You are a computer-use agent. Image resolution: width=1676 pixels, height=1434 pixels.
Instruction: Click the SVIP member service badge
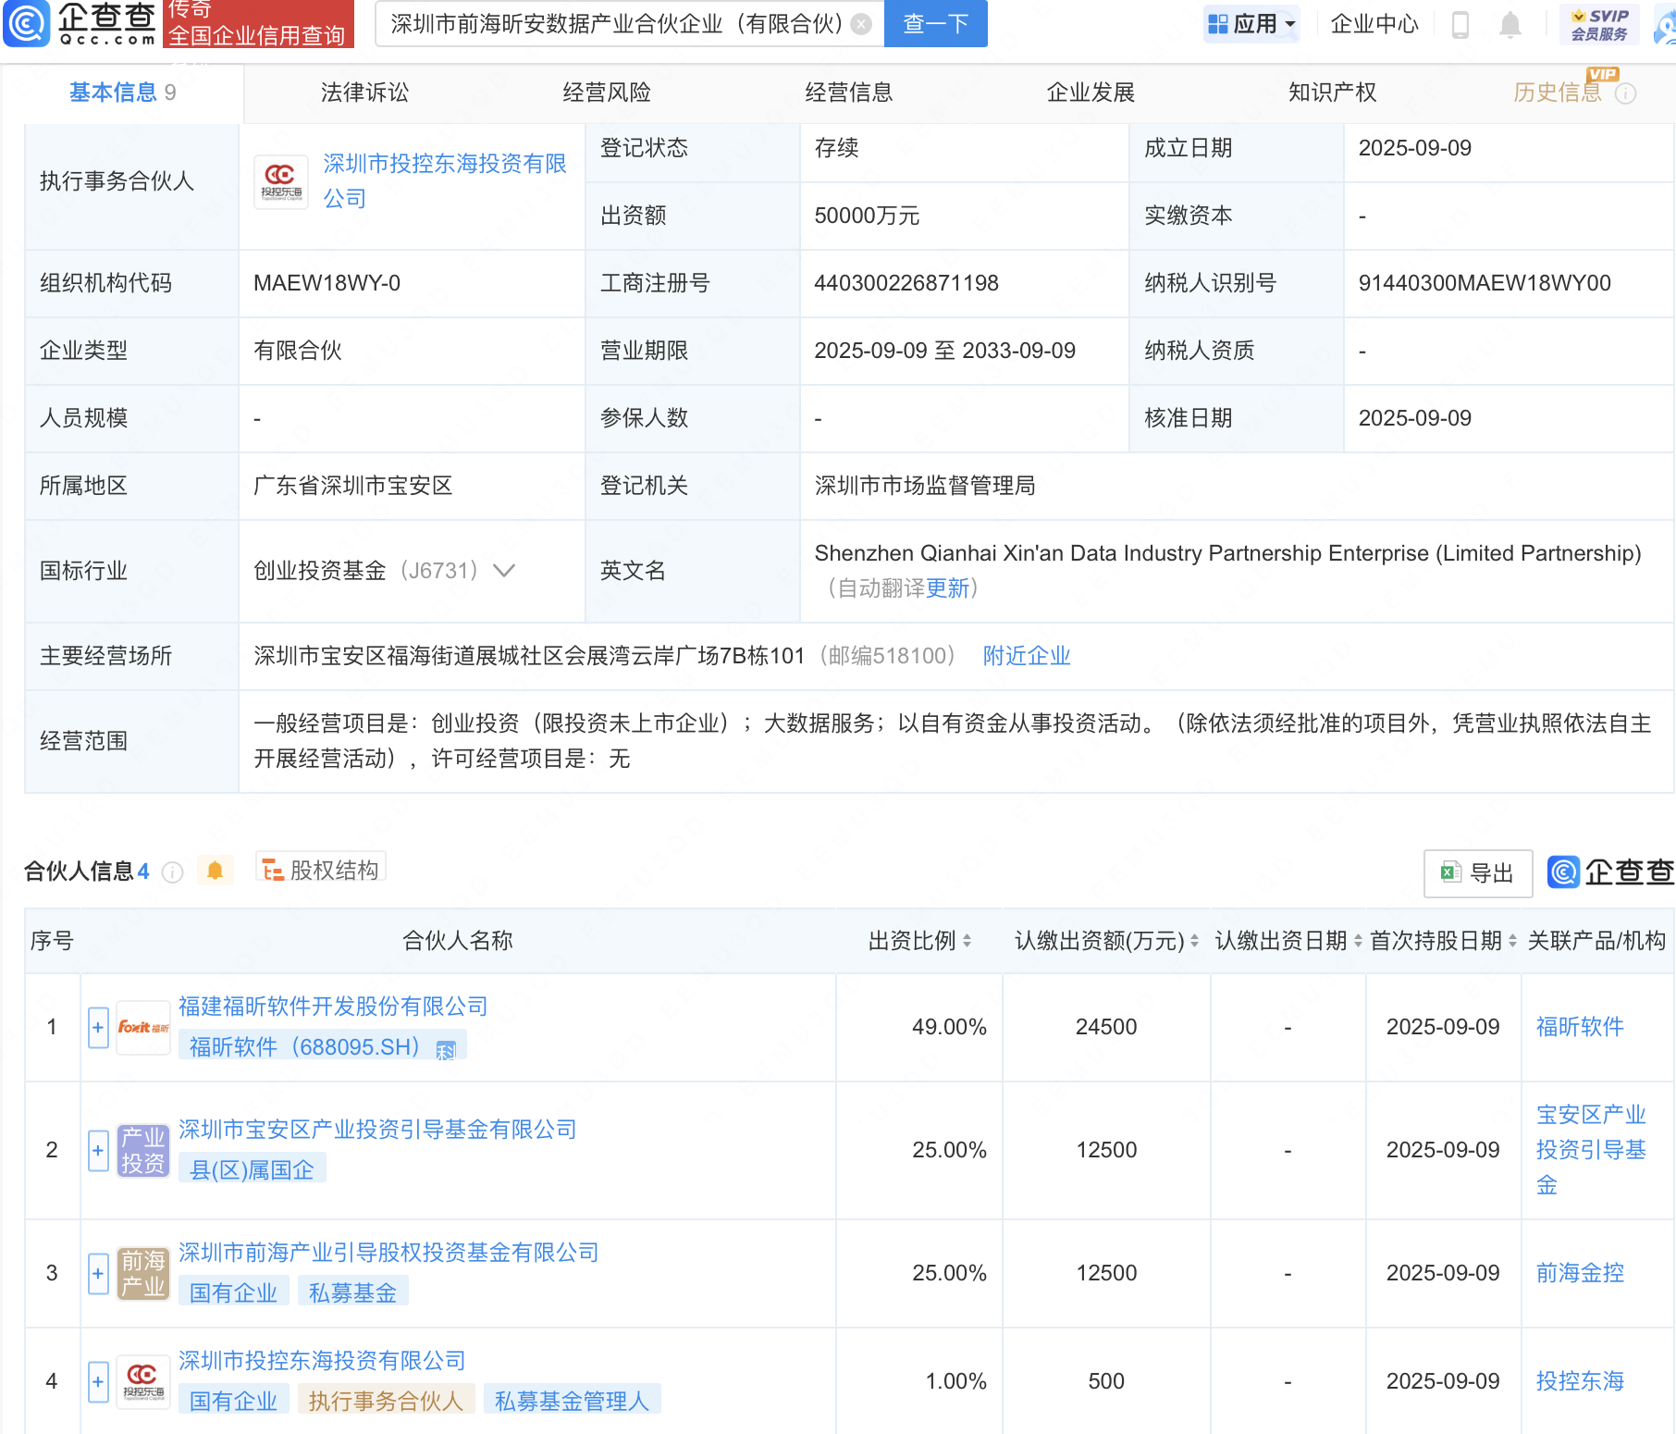coord(1599,24)
